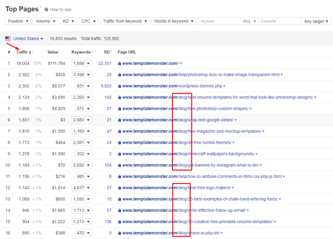The image size is (333, 239).
Task: Expand the caret next to the homepage URL
Action: click(181, 63)
